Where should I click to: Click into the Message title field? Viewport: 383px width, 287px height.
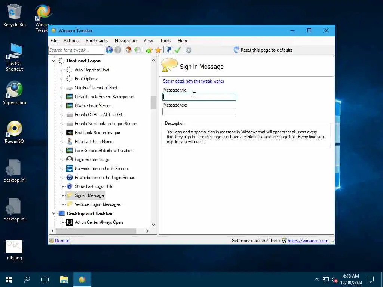(199, 97)
